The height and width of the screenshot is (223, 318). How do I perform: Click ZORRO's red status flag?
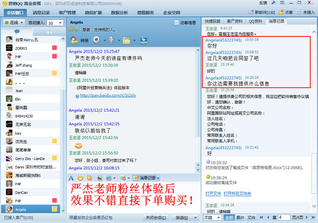(x=54, y=48)
